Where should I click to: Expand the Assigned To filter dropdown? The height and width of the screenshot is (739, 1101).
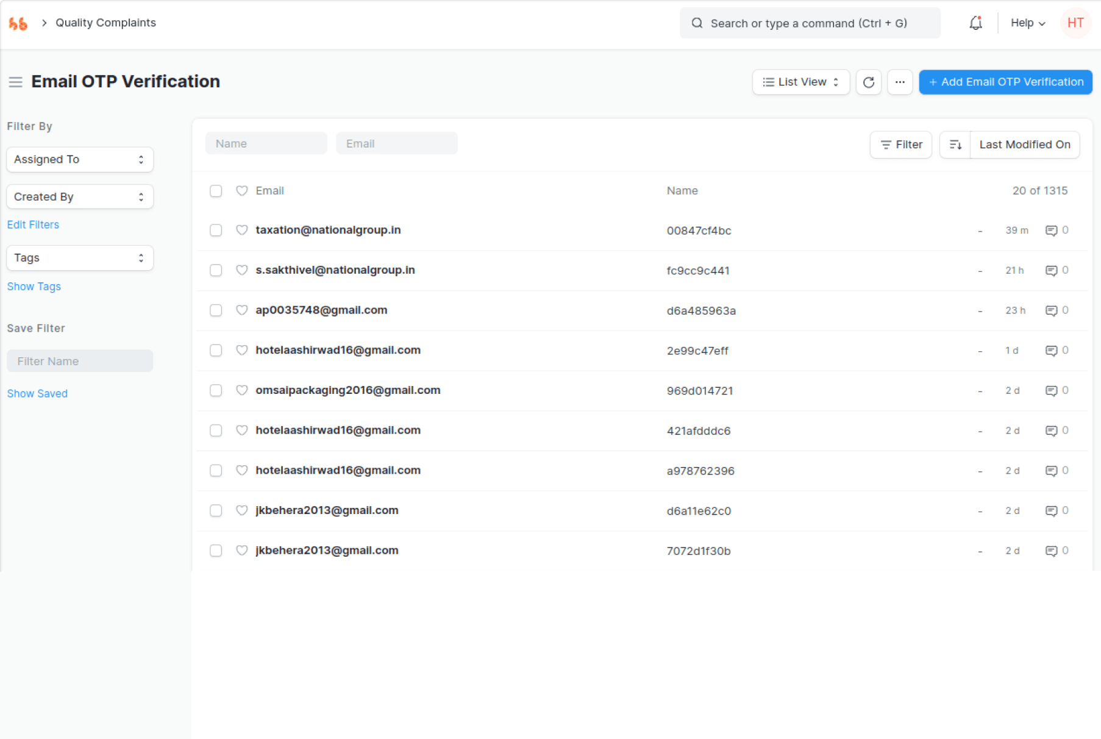click(80, 159)
